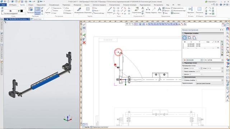Open the Ограничение constraint tool
This screenshot has width=230, height=129.
(x=137, y=10)
